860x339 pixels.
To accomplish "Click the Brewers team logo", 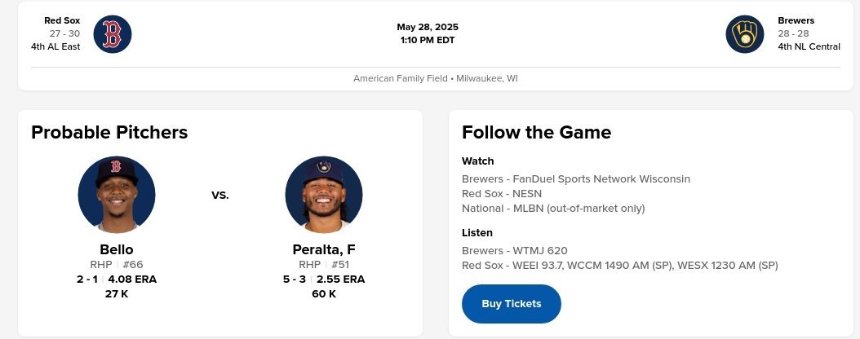I will (745, 34).
